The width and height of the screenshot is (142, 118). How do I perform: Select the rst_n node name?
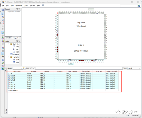(x=12, y=82)
